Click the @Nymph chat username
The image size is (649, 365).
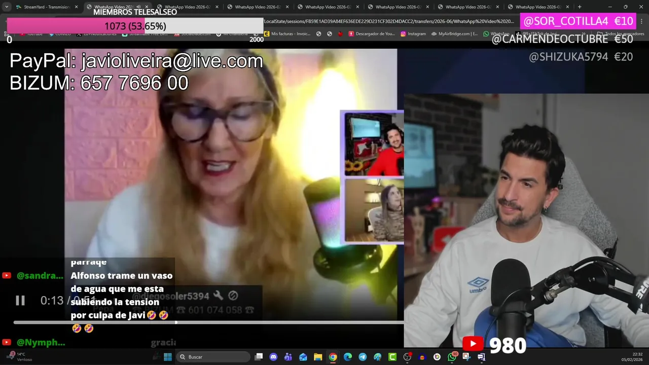[41, 343]
